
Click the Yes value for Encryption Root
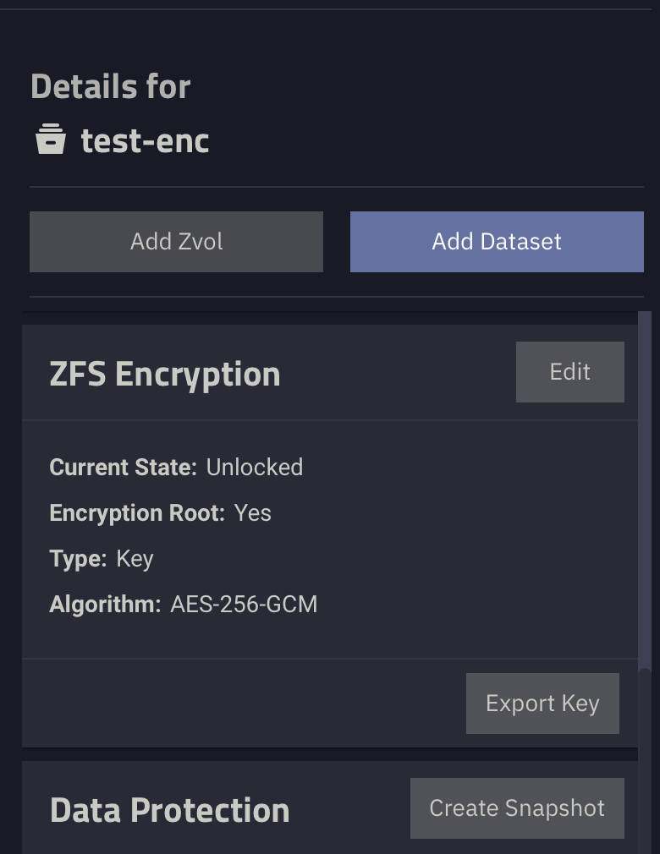pos(253,513)
